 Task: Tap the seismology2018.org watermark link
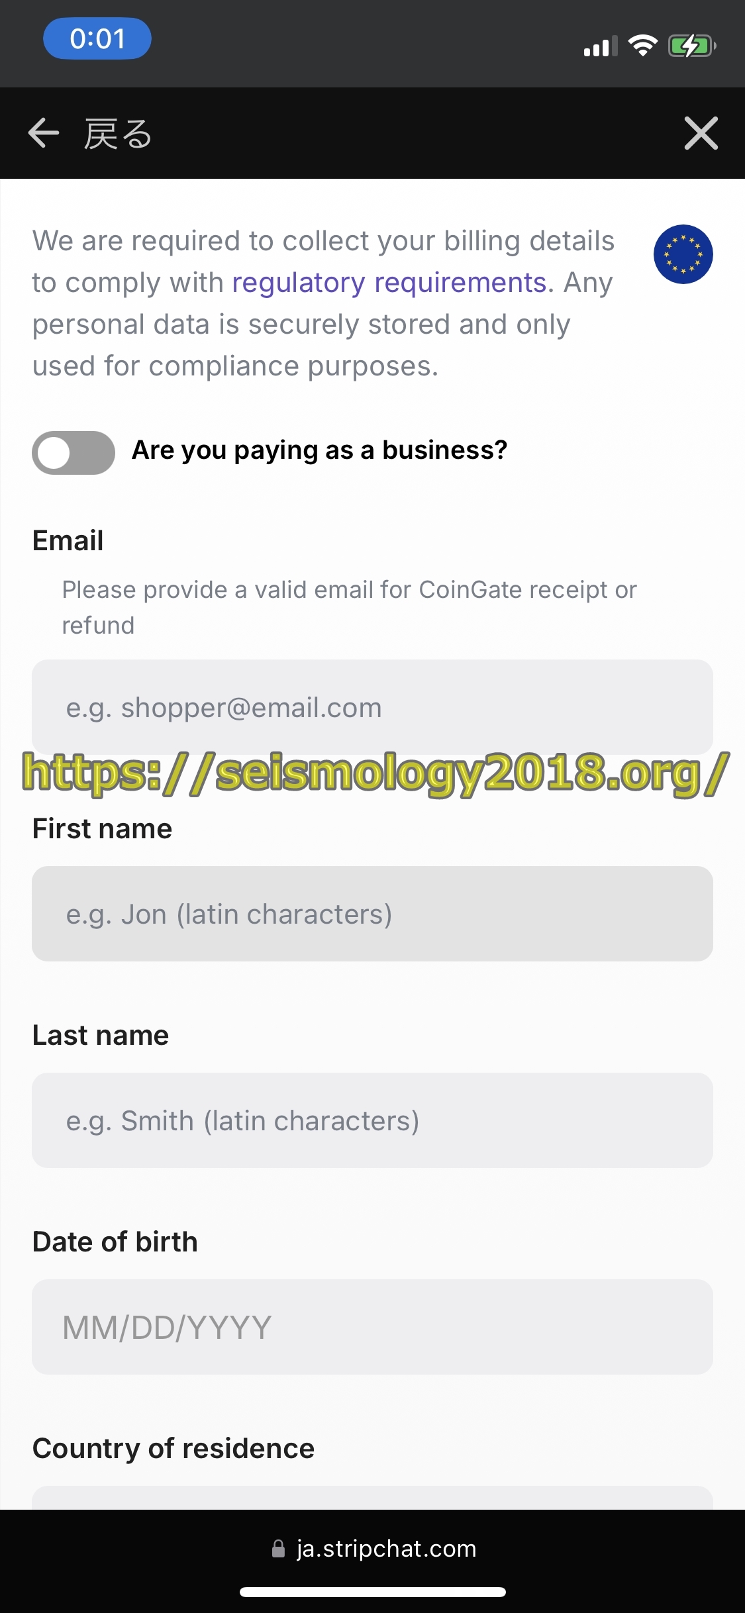pos(376,773)
